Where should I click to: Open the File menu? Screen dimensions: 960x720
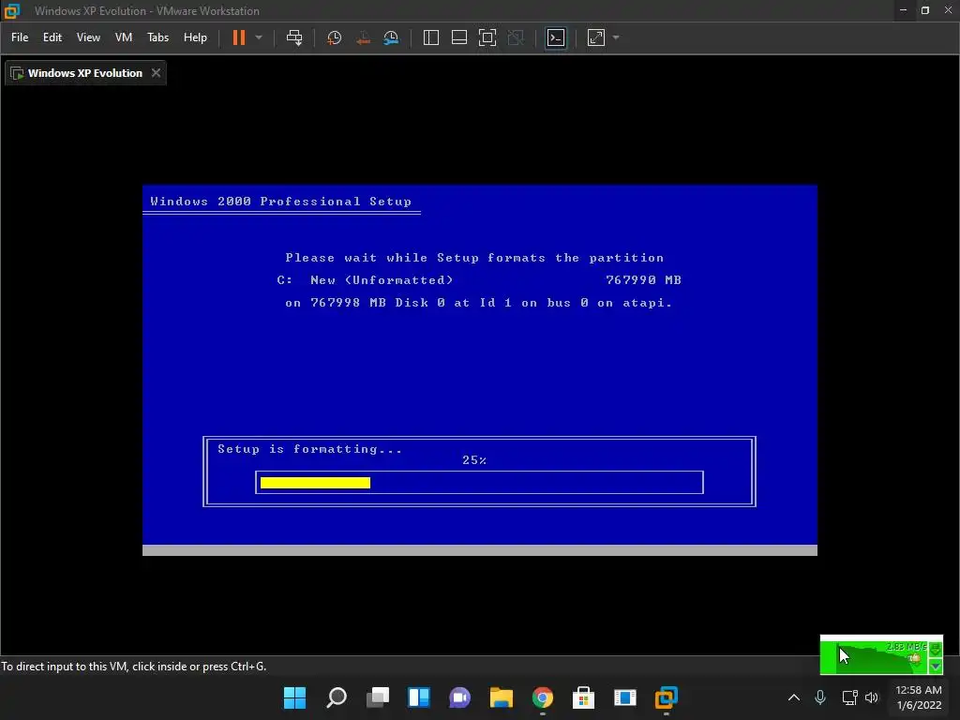(20, 37)
